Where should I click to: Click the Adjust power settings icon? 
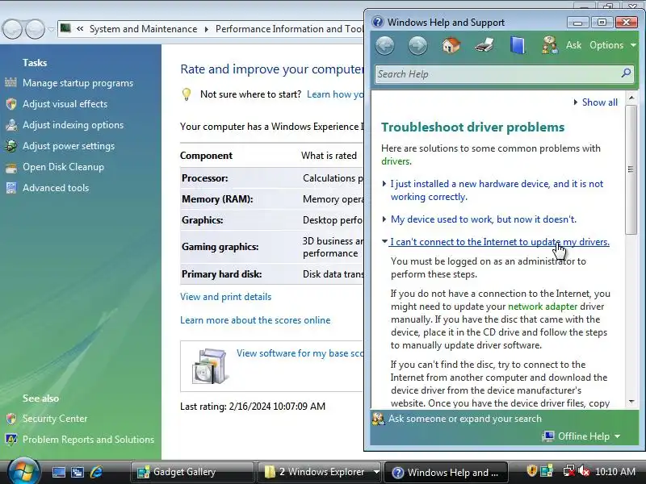(x=11, y=146)
